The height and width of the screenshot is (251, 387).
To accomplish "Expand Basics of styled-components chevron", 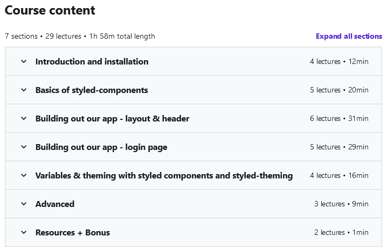I will tap(24, 90).
